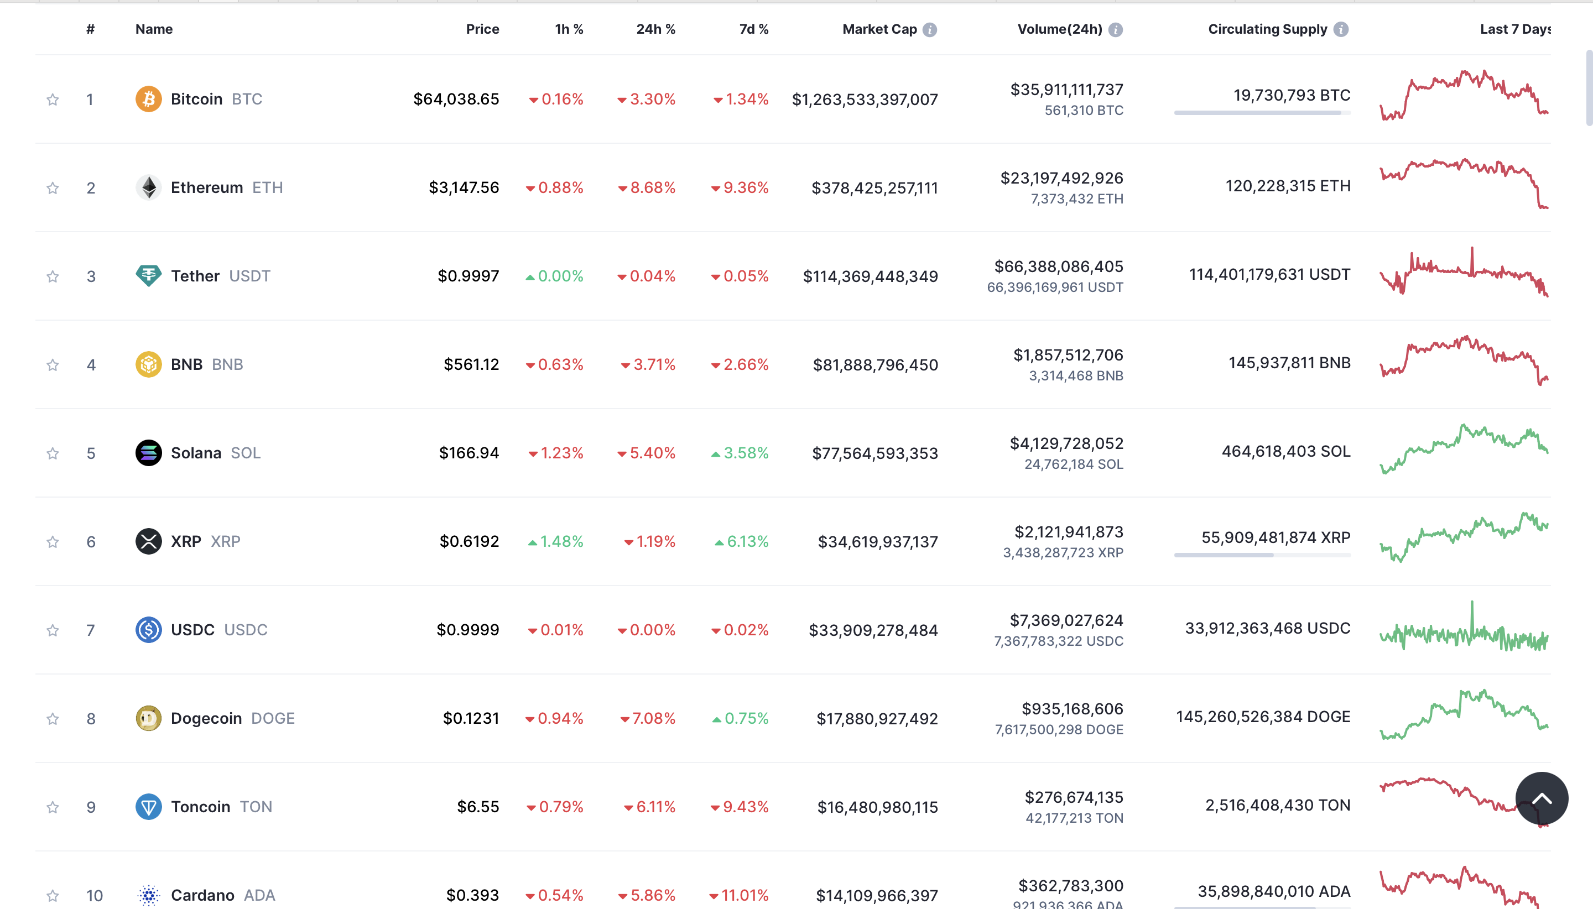Click the Circulating Supply info icon
Screen dimensions: 1593x909
[x=1341, y=29]
